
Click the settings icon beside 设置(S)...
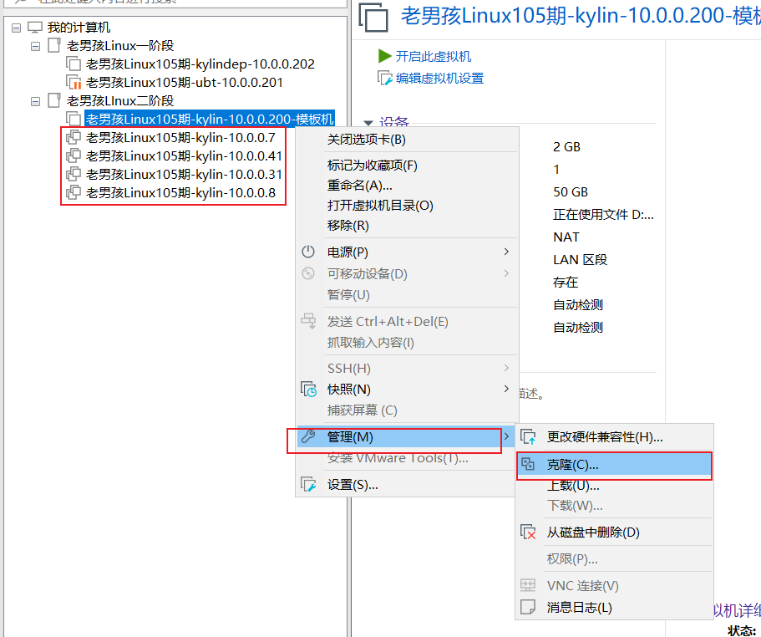[x=308, y=484]
